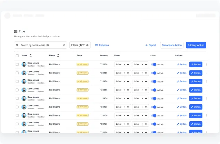The height and width of the screenshot is (144, 220).
Task: Click the Amount column header
Action: pyautogui.click(x=104, y=56)
